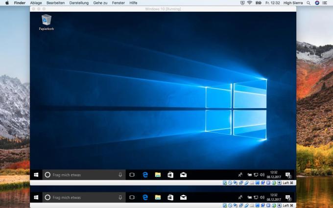Click the Cortana circle icon in upper taskbar

pos(48,175)
